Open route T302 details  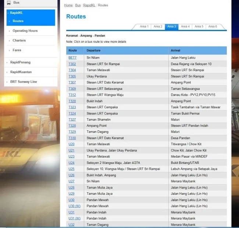(72, 64)
